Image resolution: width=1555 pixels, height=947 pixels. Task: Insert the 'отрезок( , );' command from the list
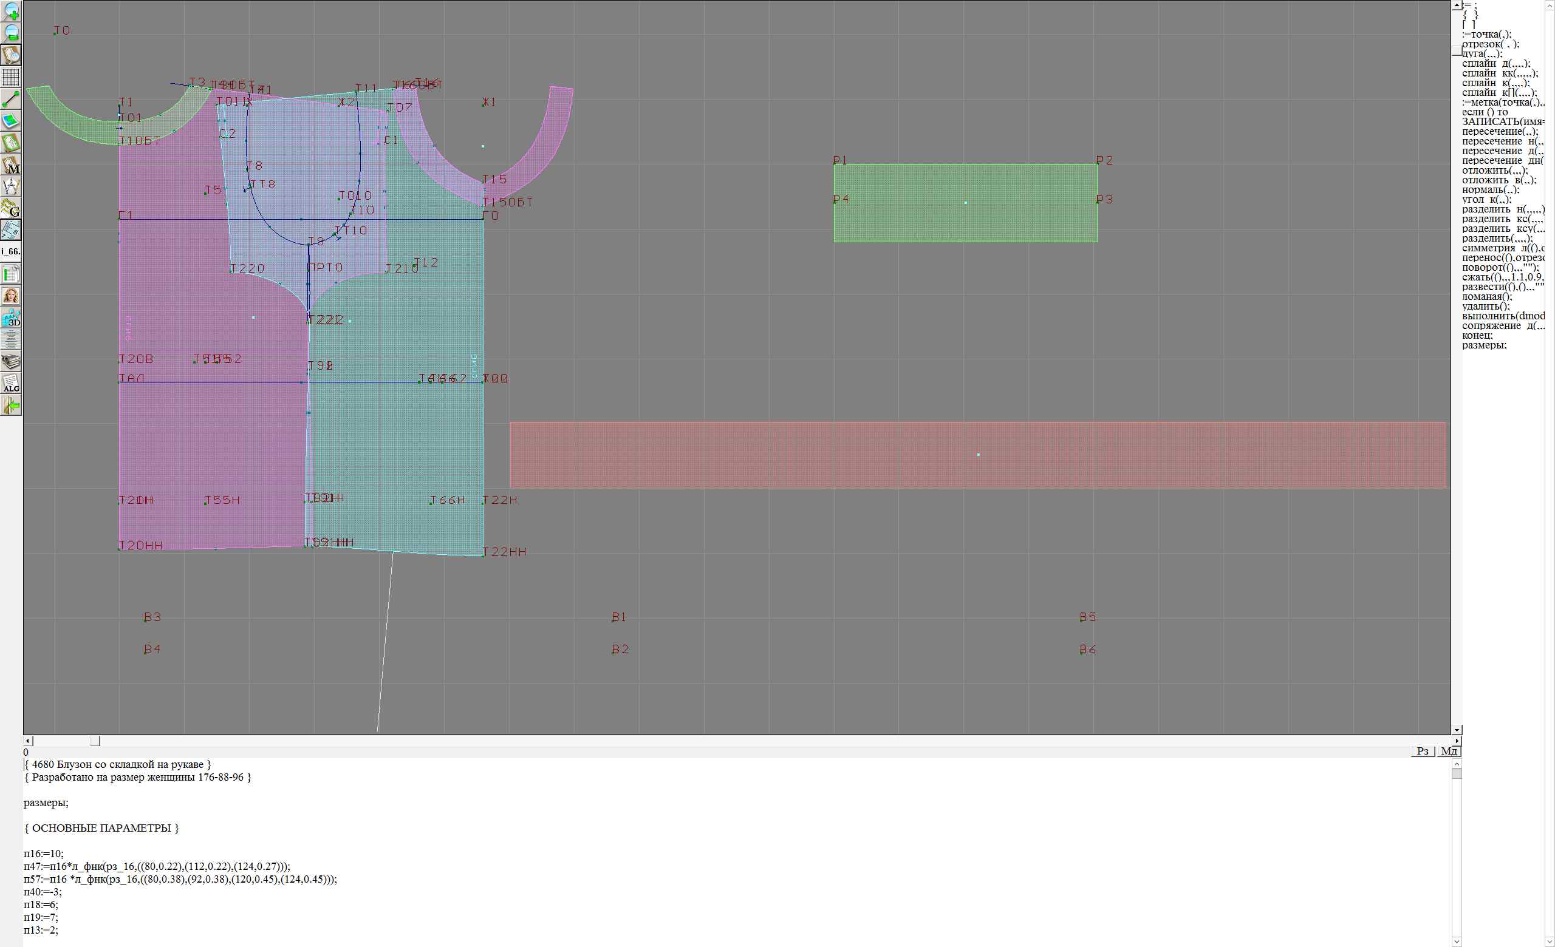coord(1490,44)
